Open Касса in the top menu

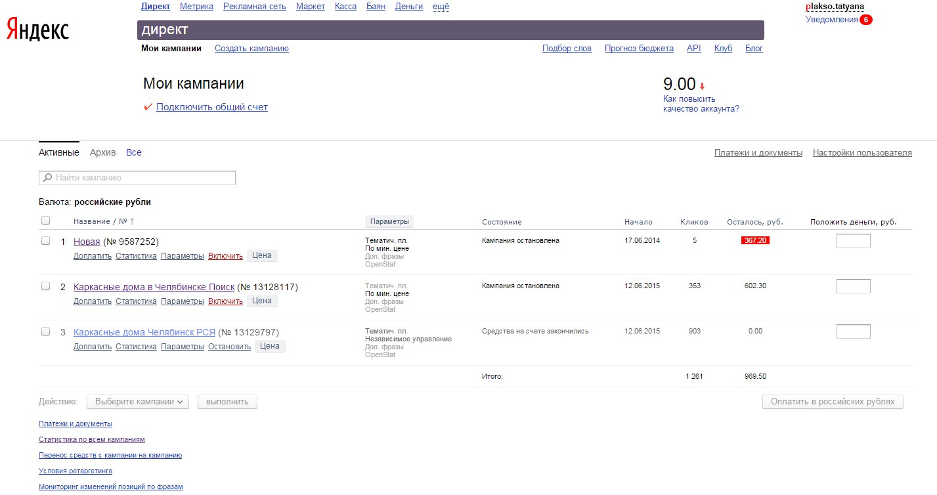tap(345, 7)
